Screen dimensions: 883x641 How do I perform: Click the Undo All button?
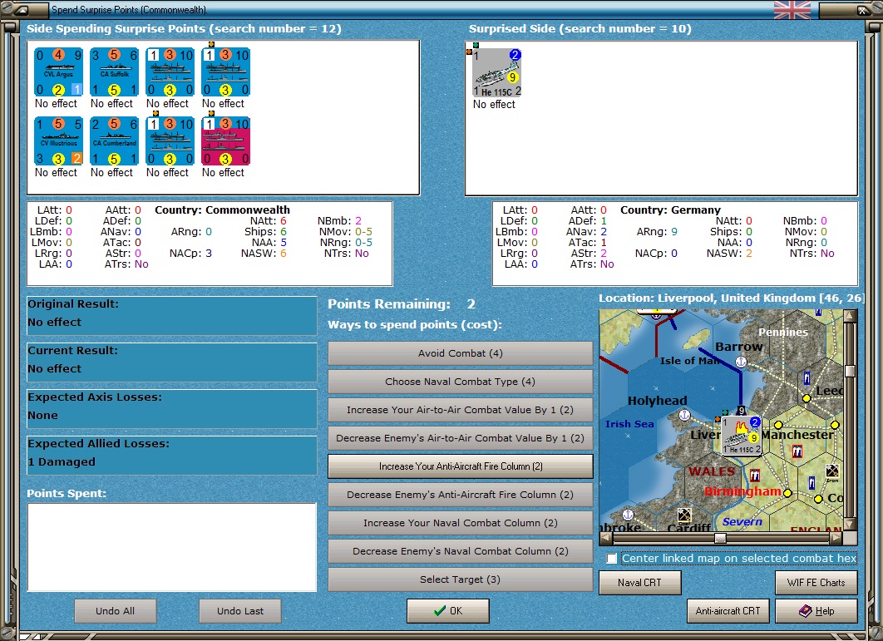point(115,610)
